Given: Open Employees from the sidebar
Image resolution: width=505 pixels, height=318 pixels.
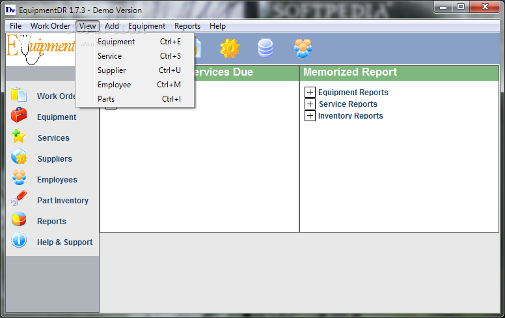Looking at the screenshot, I should point(57,180).
